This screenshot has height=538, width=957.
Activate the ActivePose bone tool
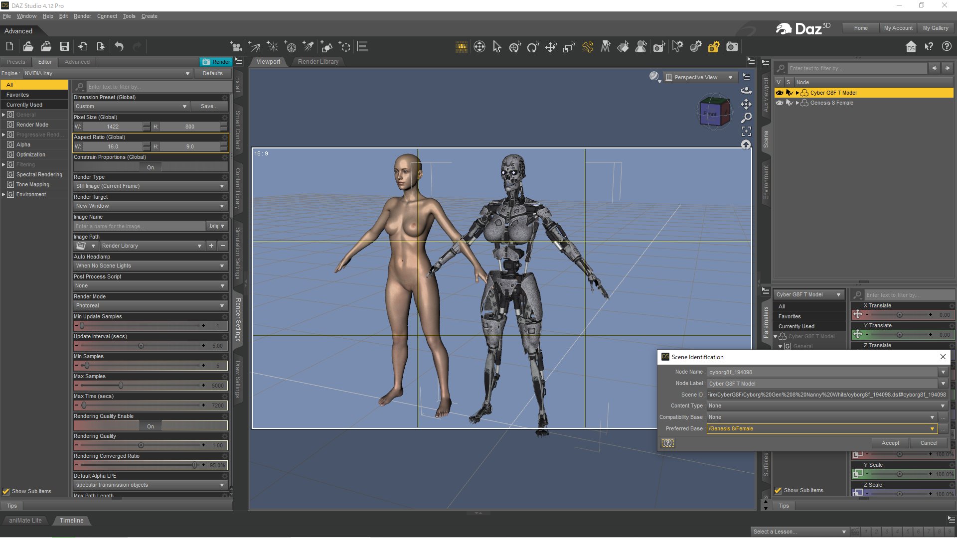(x=587, y=47)
